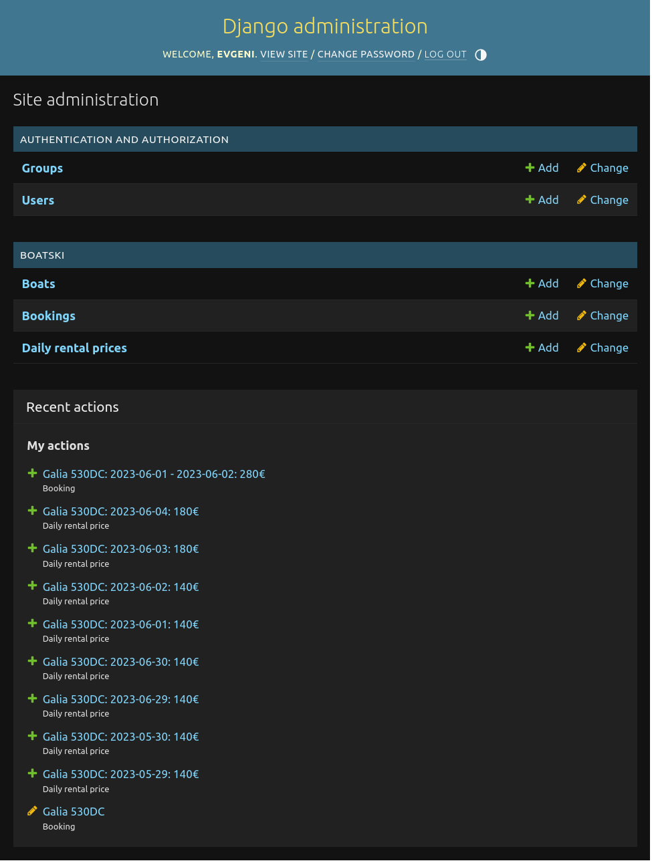Add a new Group

[542, 168]
